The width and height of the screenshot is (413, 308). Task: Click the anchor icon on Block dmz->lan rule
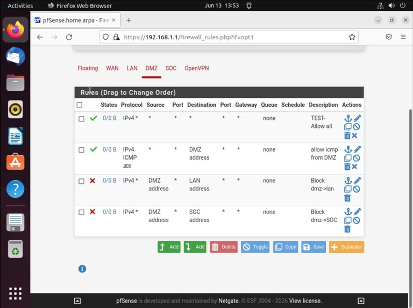[348, 180]
